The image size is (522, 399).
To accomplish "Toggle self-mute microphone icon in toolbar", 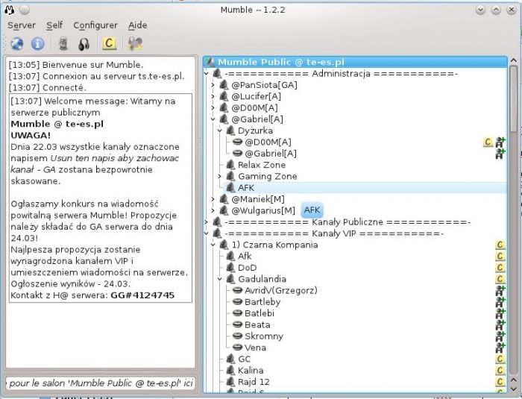I will click(63, 44).
